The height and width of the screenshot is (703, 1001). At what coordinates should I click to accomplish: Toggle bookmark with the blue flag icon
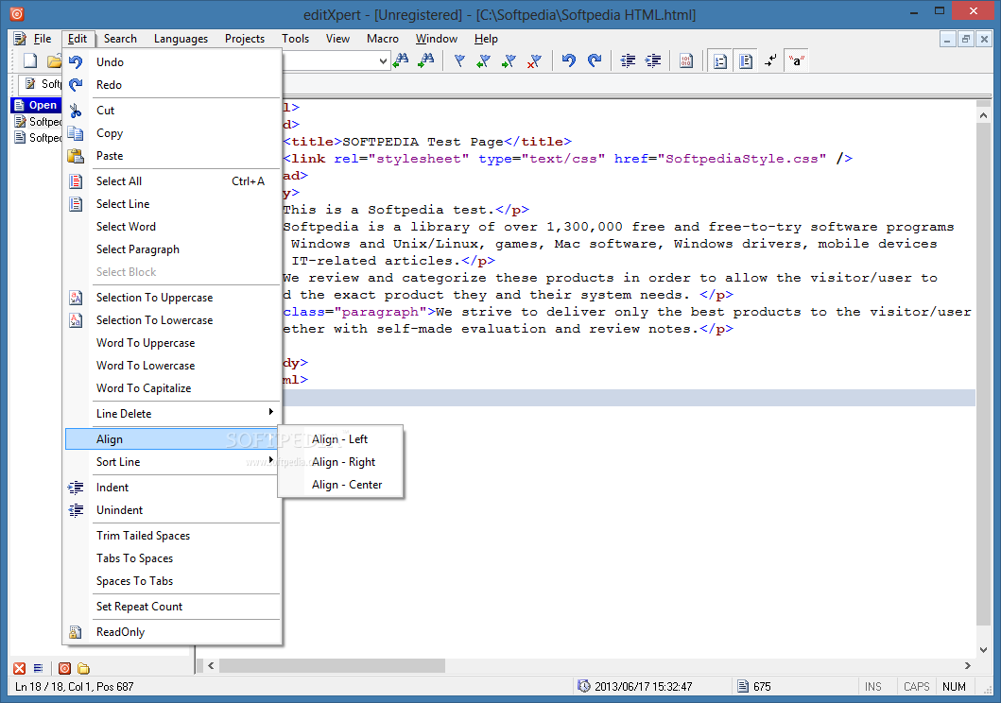coord(459,60)
